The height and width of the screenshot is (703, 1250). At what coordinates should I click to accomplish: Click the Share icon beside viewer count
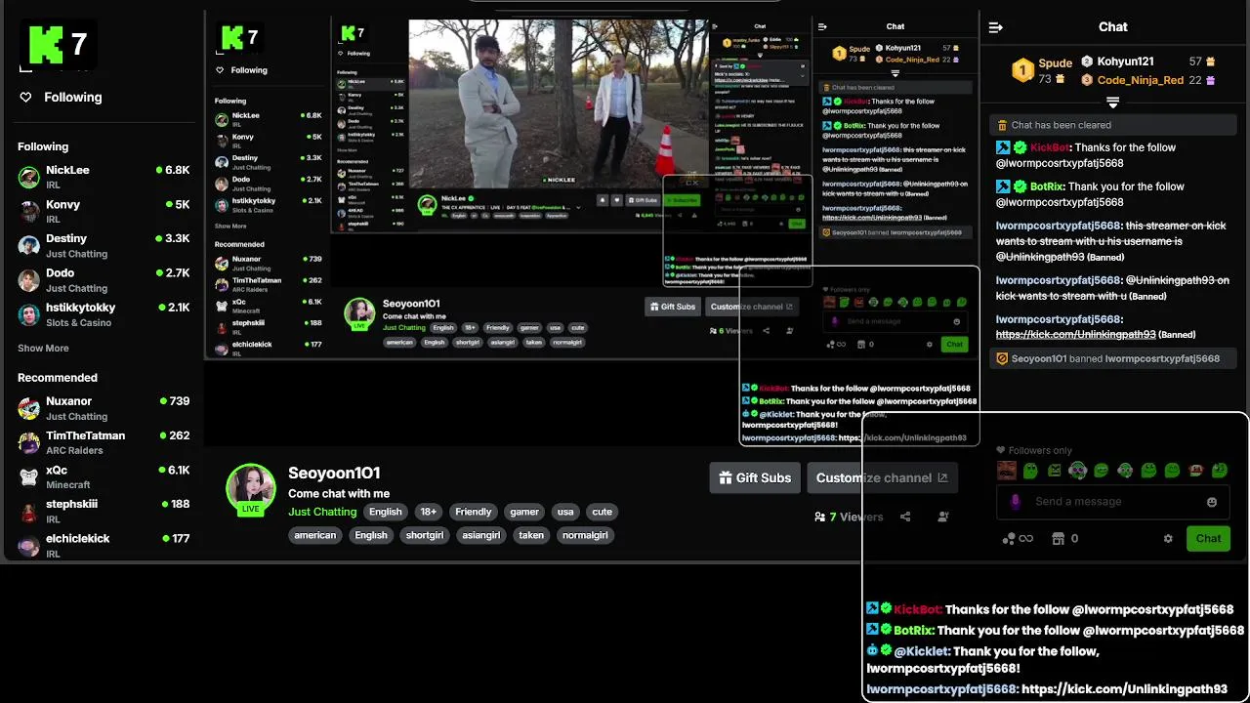(905, 517)
